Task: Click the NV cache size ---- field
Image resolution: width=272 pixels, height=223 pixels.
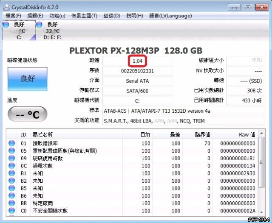Action: (245, 71)
